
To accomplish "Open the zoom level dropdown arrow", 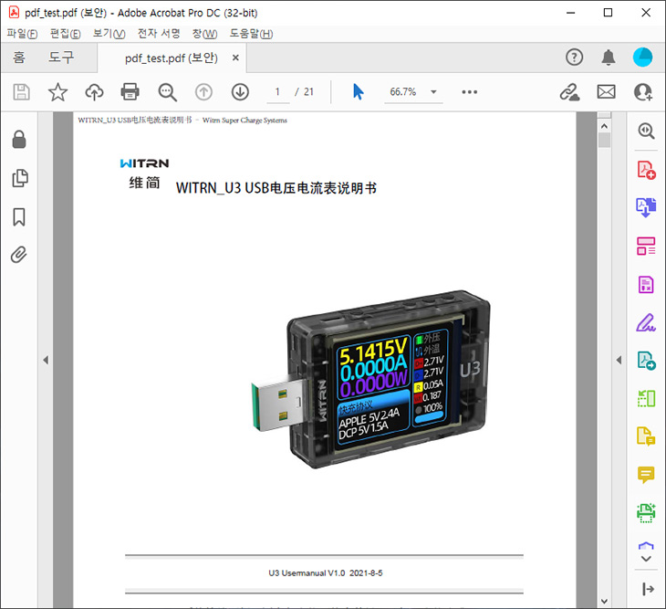I will 433,92.
